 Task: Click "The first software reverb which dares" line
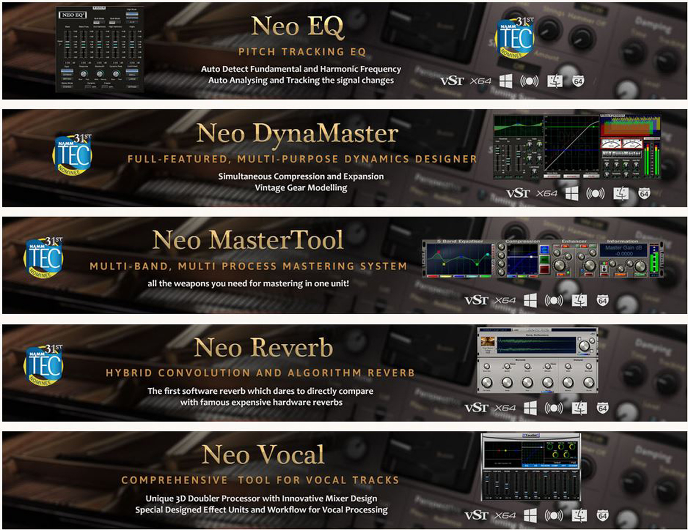click(x=260, y=391)
